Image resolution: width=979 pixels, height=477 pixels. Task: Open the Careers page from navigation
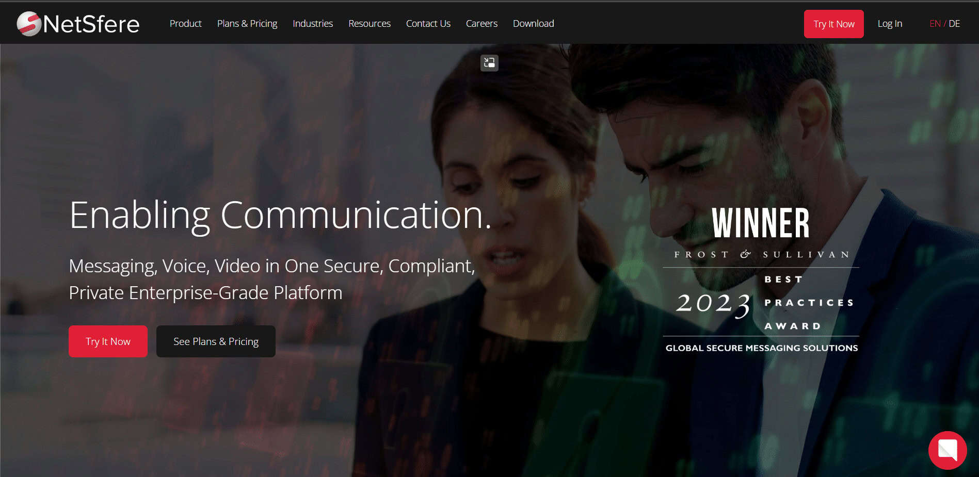pos(481,23)
